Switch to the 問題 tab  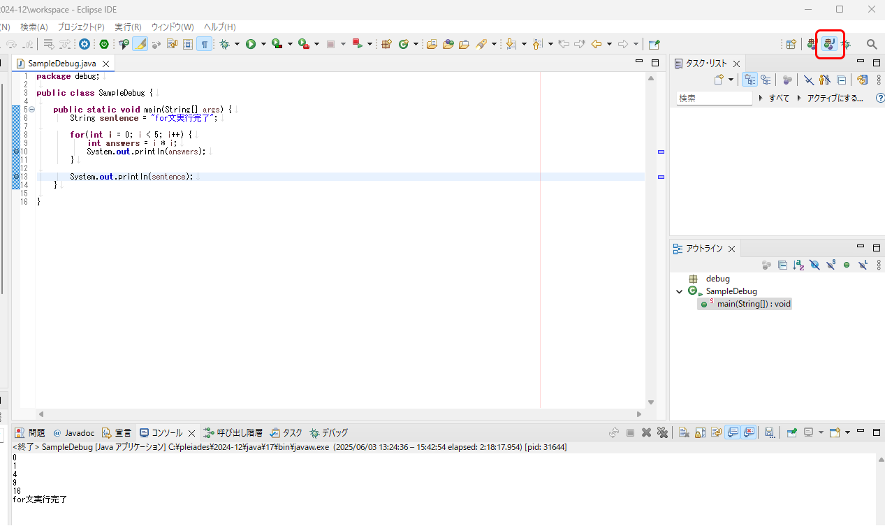pyautogui.click(x=30, y=433)
